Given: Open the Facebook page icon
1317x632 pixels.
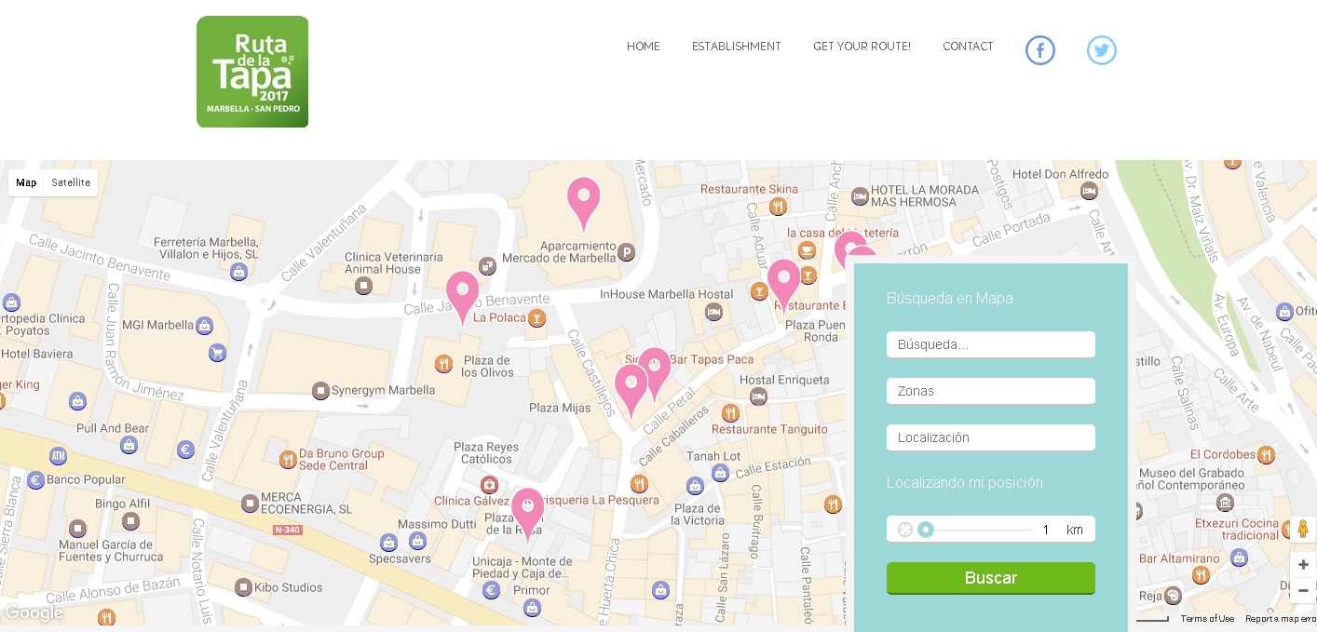Looking at the screenshot, I should tap(1039, 50).
